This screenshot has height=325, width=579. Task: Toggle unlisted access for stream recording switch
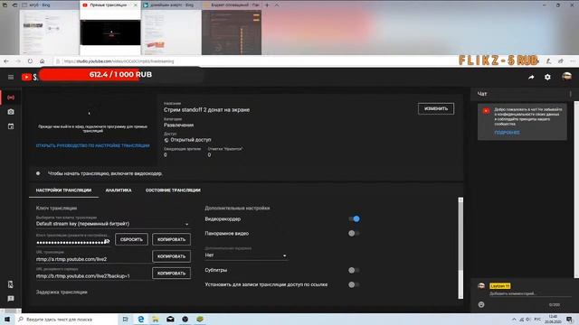click(x=354, y=284)
